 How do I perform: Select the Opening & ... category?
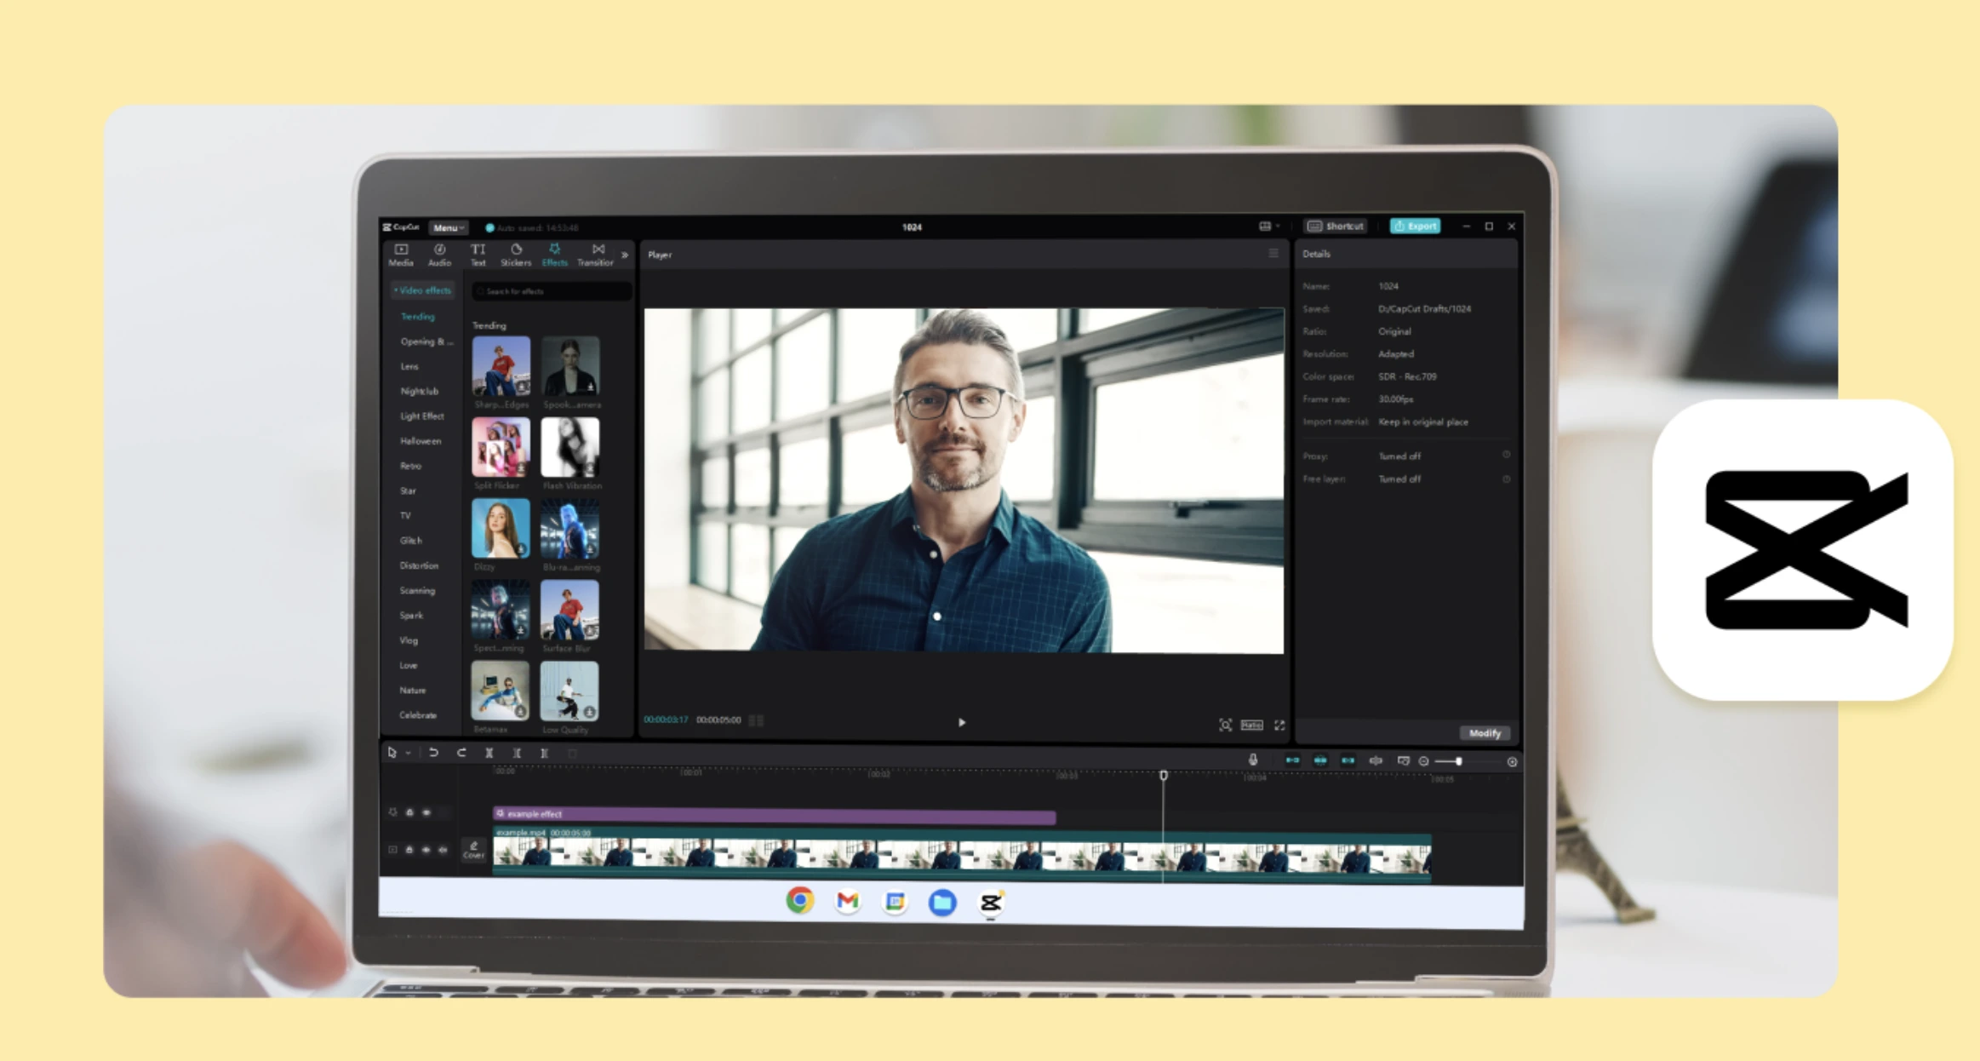click(426, 341)
